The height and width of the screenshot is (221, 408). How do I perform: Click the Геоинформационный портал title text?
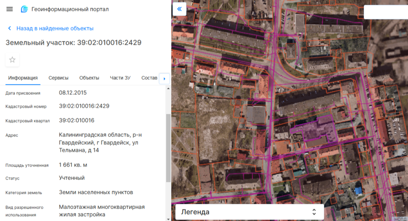pos(70,9)
